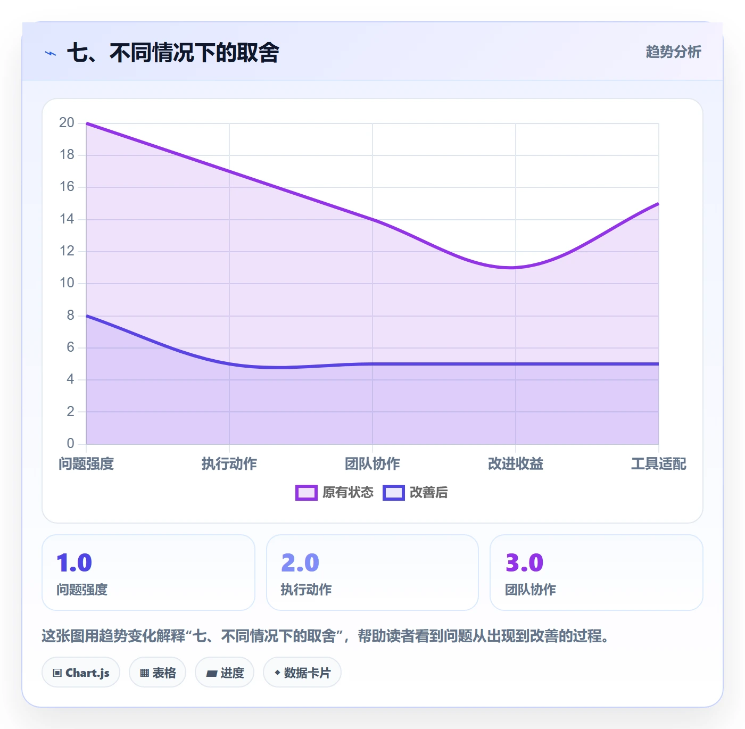Click the diamond icon in the 数据卡片 chip

coord(277,673)
